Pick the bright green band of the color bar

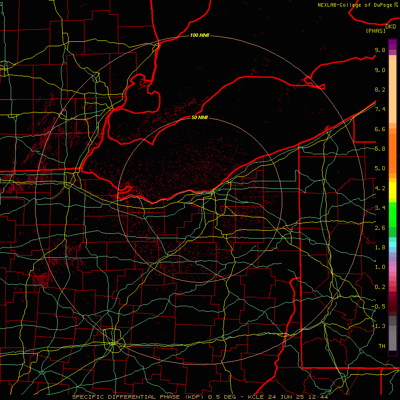(x=392, y=214)
